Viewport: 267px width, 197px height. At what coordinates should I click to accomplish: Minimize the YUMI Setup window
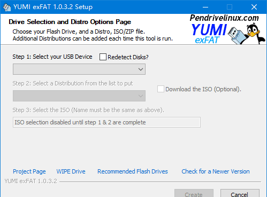tap(205, 7)
